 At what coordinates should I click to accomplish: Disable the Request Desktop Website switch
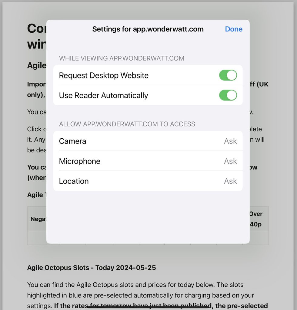tap(228, 75)
